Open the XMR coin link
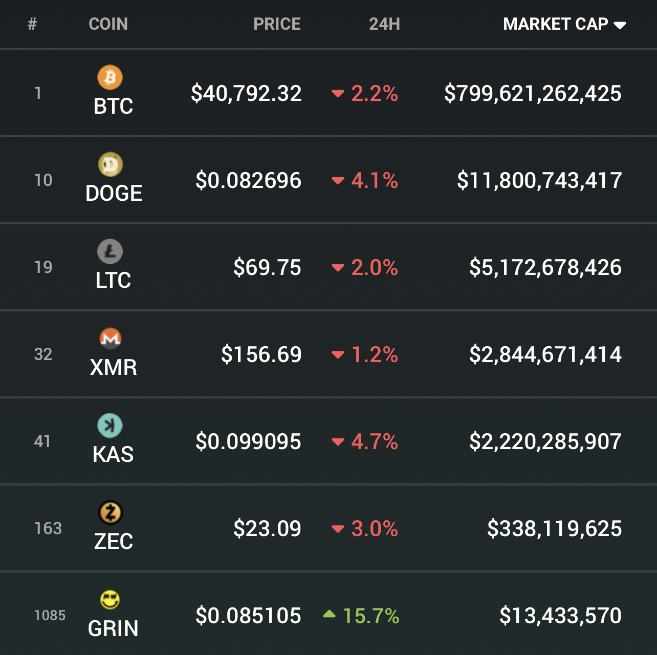The image size is (657, 655). click(x=113, y=368)
